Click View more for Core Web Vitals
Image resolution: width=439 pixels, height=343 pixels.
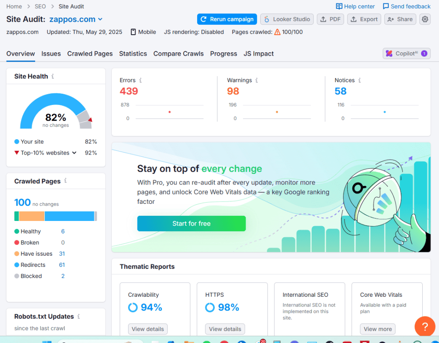click(x=378, y=329)
